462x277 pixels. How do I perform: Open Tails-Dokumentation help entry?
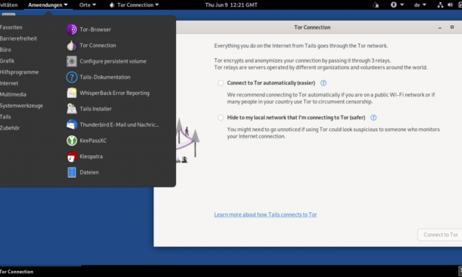pyautogui.click(x=98, y=77)
